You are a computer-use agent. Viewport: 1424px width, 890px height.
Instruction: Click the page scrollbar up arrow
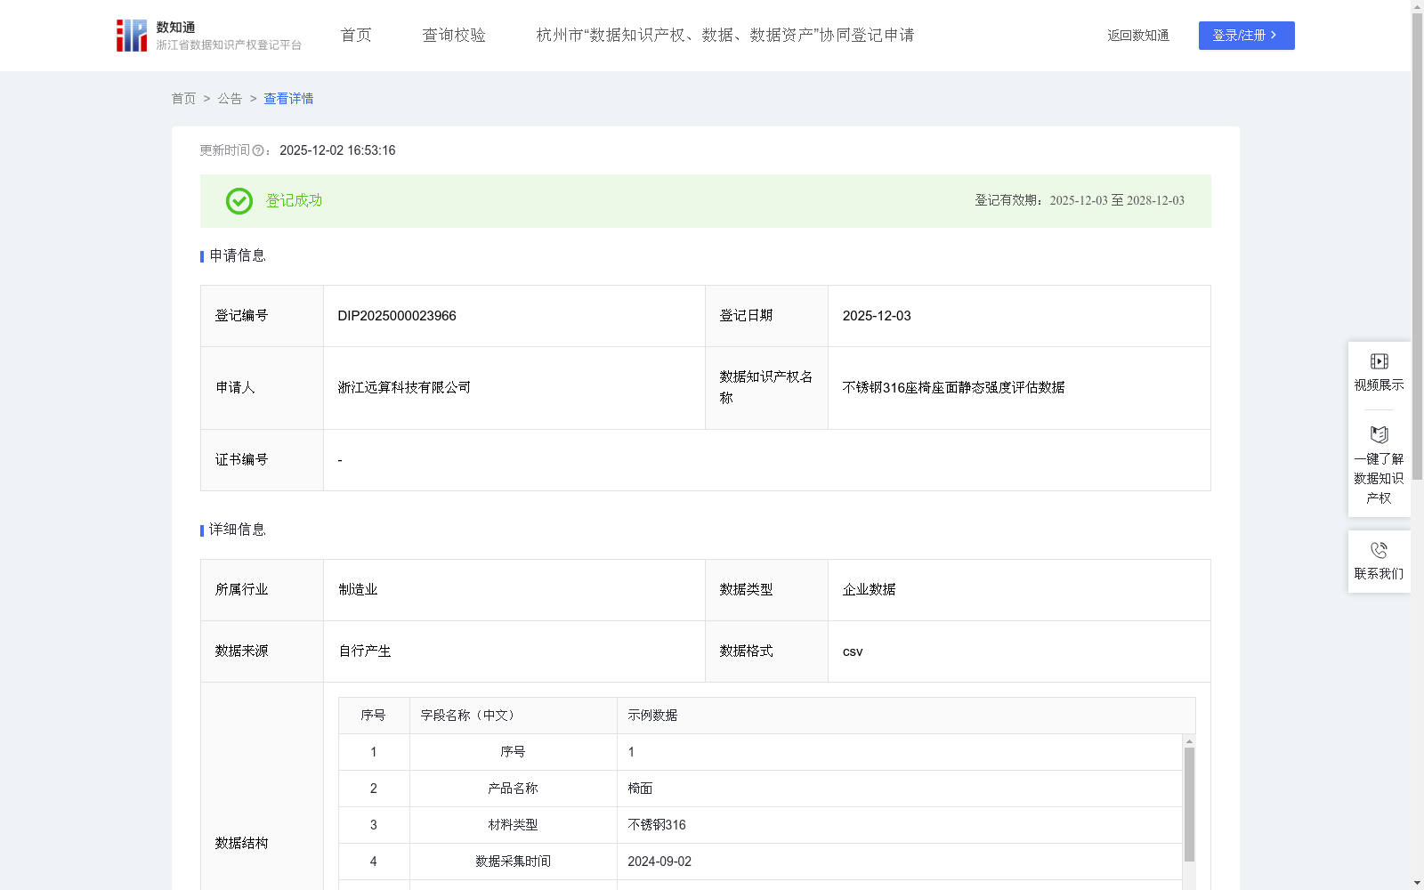[1417, 6]
